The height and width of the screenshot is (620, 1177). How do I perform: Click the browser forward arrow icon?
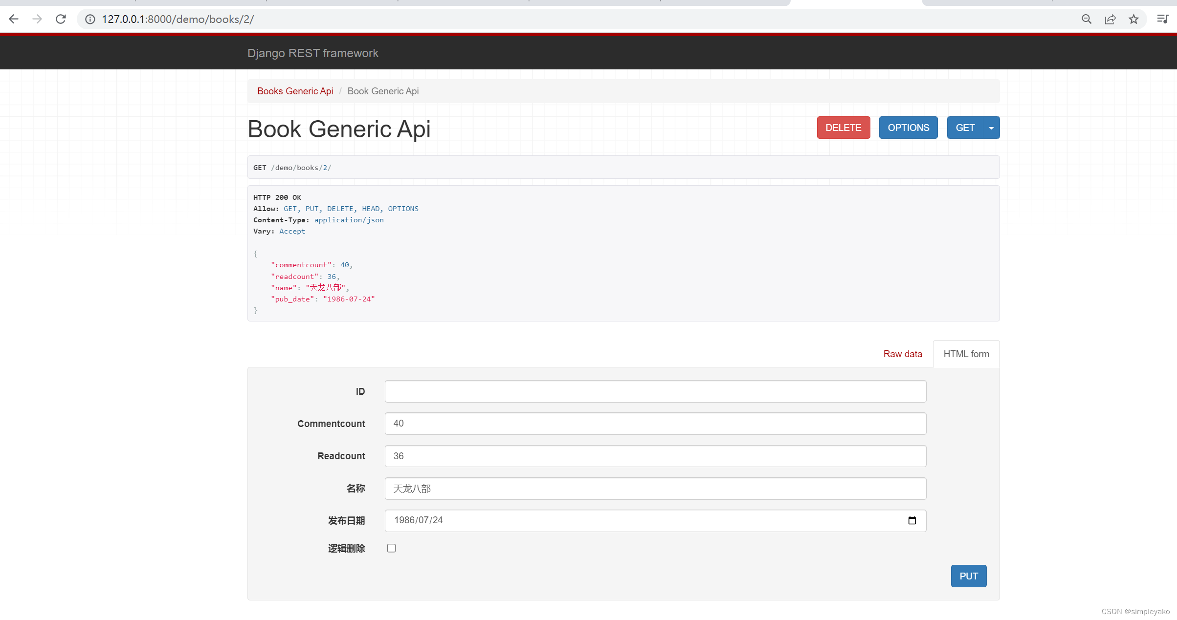click(37, 19)
